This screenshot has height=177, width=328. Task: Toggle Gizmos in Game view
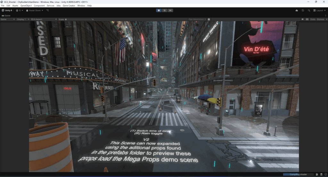click(x=320, y=19)
